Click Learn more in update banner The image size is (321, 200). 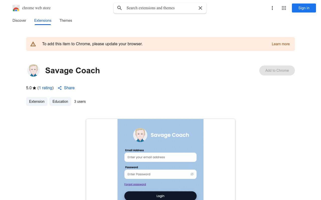pos(281,44)
